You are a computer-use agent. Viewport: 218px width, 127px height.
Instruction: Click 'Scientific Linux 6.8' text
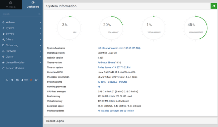(x=107, y=53)
